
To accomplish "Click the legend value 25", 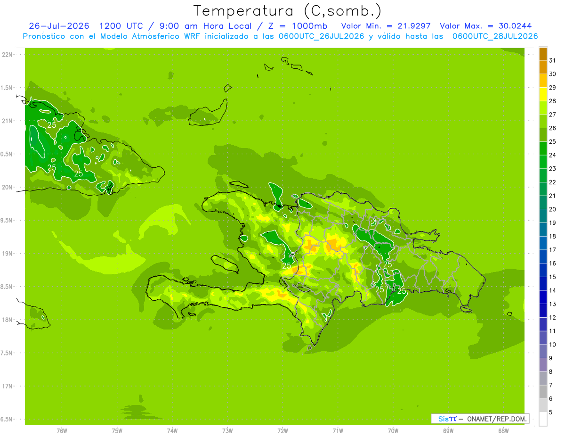I will pos(552,141).
